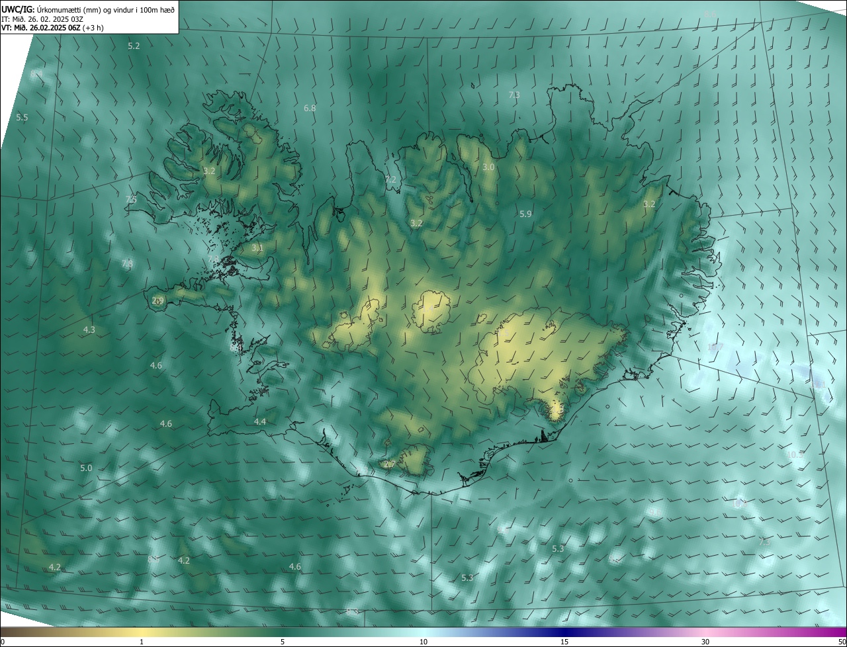847x647 pixels.
Task: Click the title 'Úrkomumætti (mm) og vindur í 100m hæð'
Action: click(x=106, y=9)
